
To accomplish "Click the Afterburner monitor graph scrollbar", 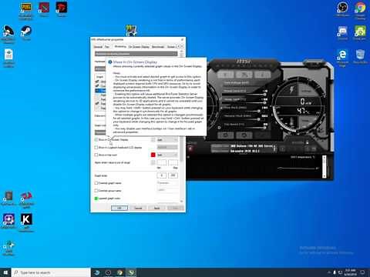I will (325, 167).
